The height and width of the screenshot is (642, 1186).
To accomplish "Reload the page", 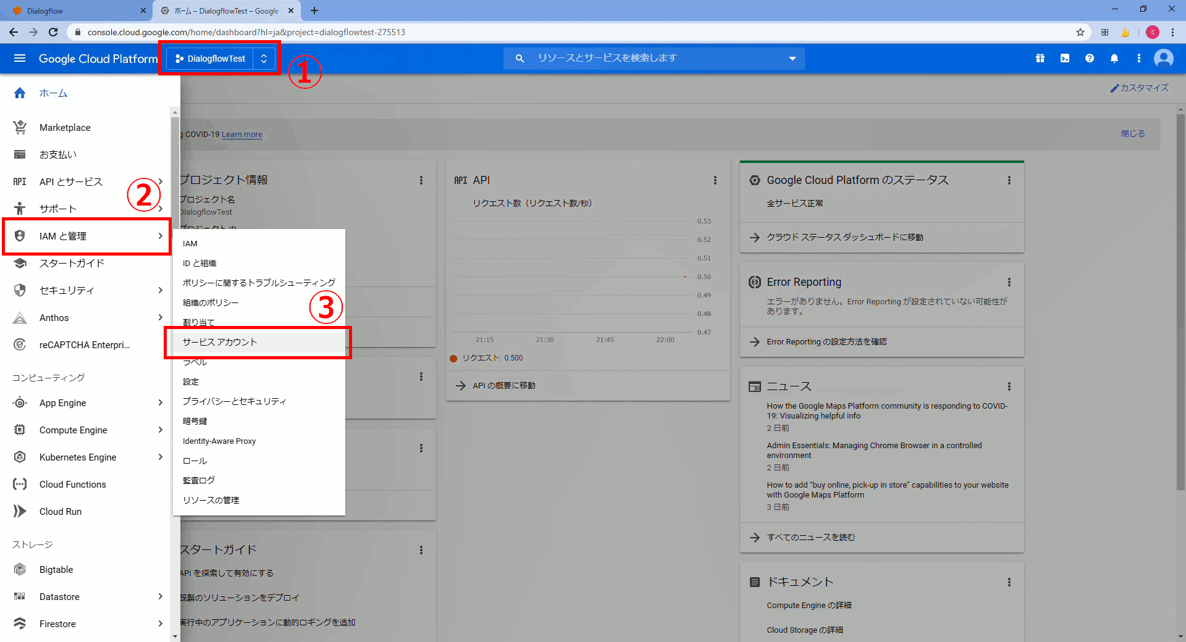I will click(x=53, y=32).
